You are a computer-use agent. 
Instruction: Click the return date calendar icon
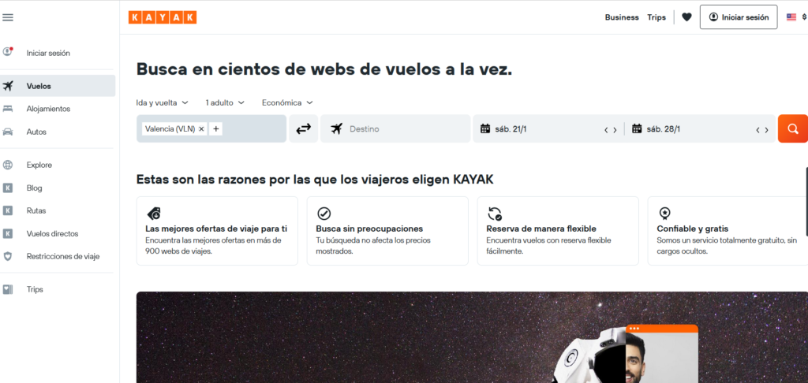pos(637,128)
